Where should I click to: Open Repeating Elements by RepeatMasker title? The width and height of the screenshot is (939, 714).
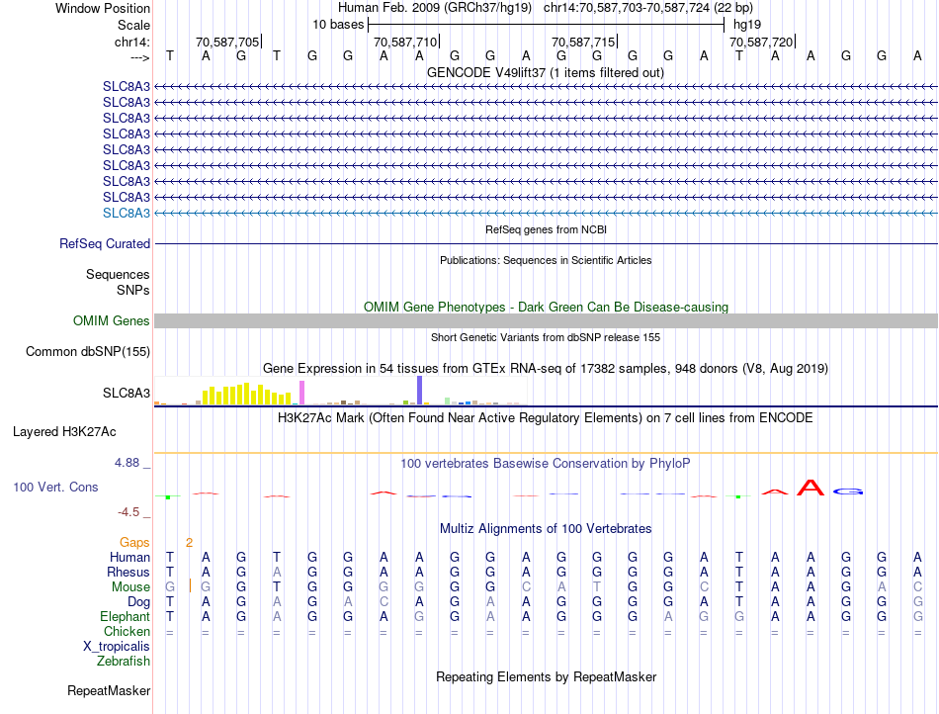(546, 676)
